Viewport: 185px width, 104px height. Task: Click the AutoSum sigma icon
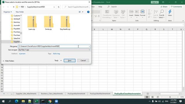(149, 11)
